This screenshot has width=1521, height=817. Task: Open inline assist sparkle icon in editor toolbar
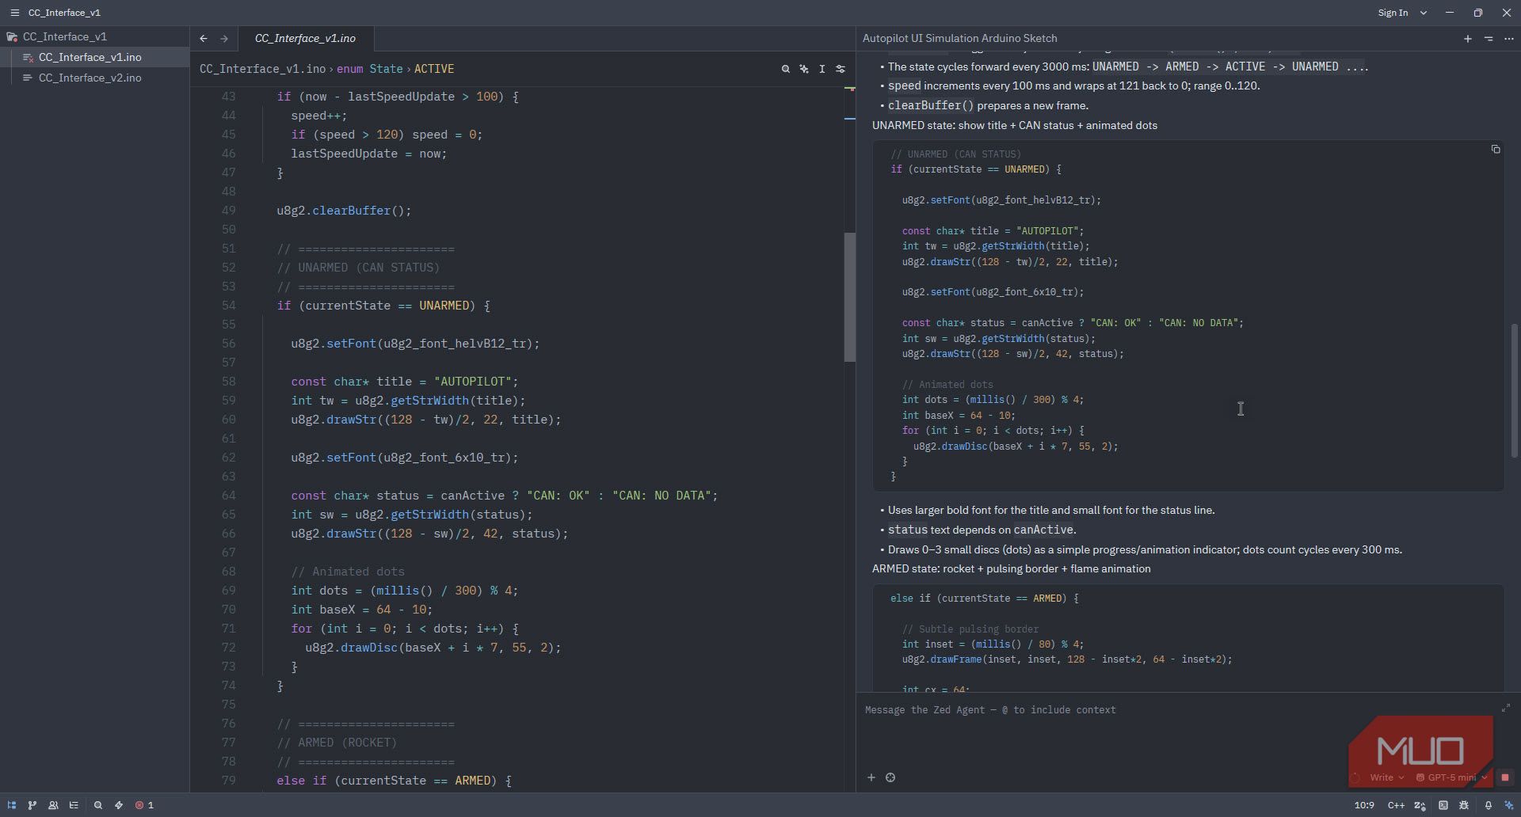point(804,69)
